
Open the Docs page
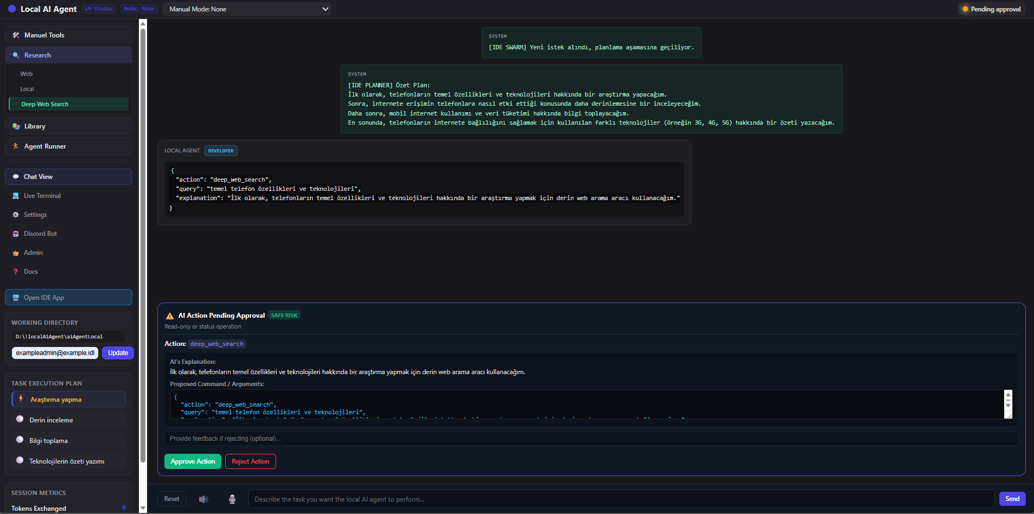69,272
